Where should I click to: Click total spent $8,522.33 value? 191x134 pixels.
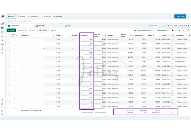(x=130, y=111)
